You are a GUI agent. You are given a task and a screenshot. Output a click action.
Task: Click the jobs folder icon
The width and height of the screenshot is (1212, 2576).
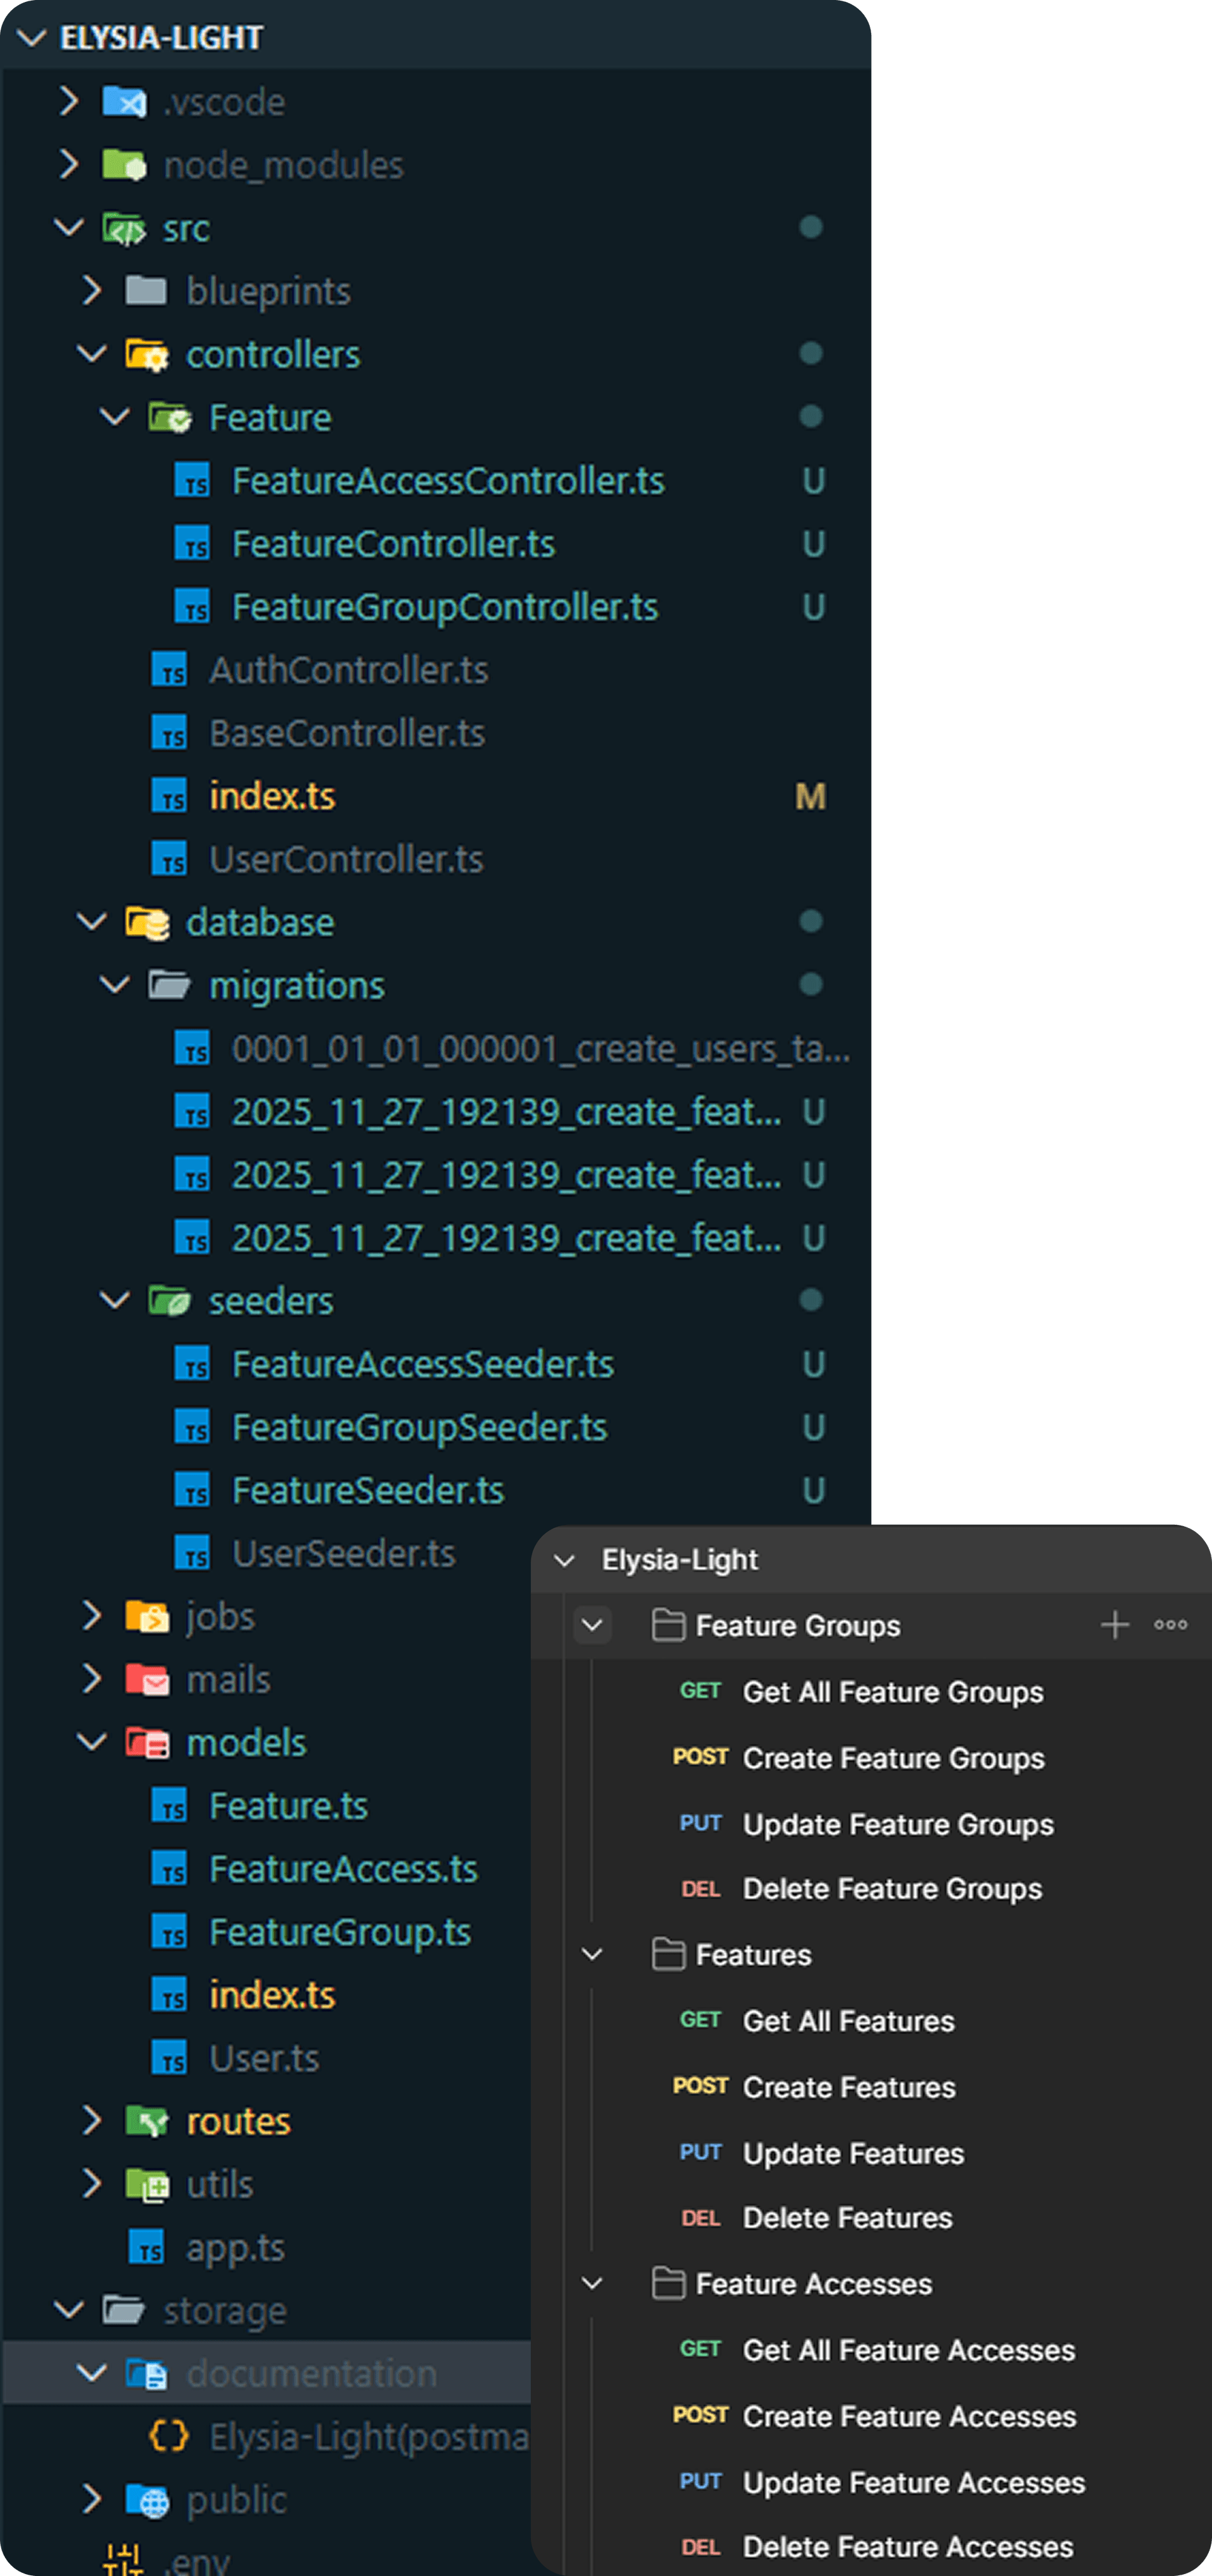(147, 1616)
